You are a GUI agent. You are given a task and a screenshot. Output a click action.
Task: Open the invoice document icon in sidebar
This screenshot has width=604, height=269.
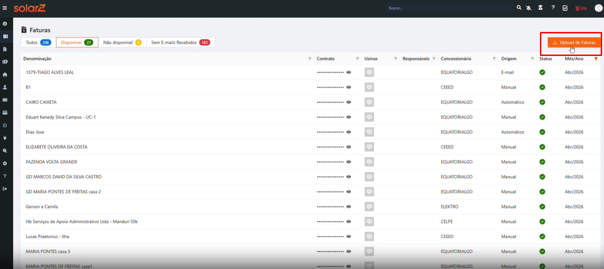pyautogui.click(x=5, y=49)
